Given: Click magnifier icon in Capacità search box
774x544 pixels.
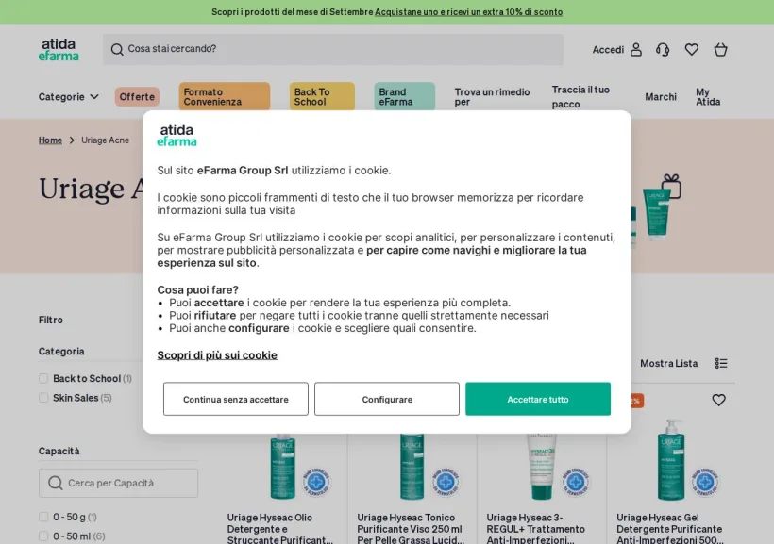Looking at the screenshot, I should (56, 483).
